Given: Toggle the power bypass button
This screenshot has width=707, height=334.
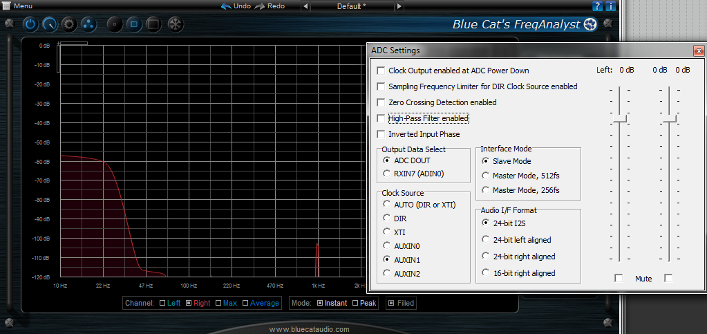Looking at the screenshot, I should coord(30,24).
